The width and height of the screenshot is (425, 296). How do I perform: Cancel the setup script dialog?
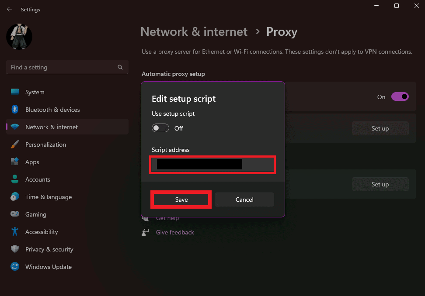click(x=244, y=200)
